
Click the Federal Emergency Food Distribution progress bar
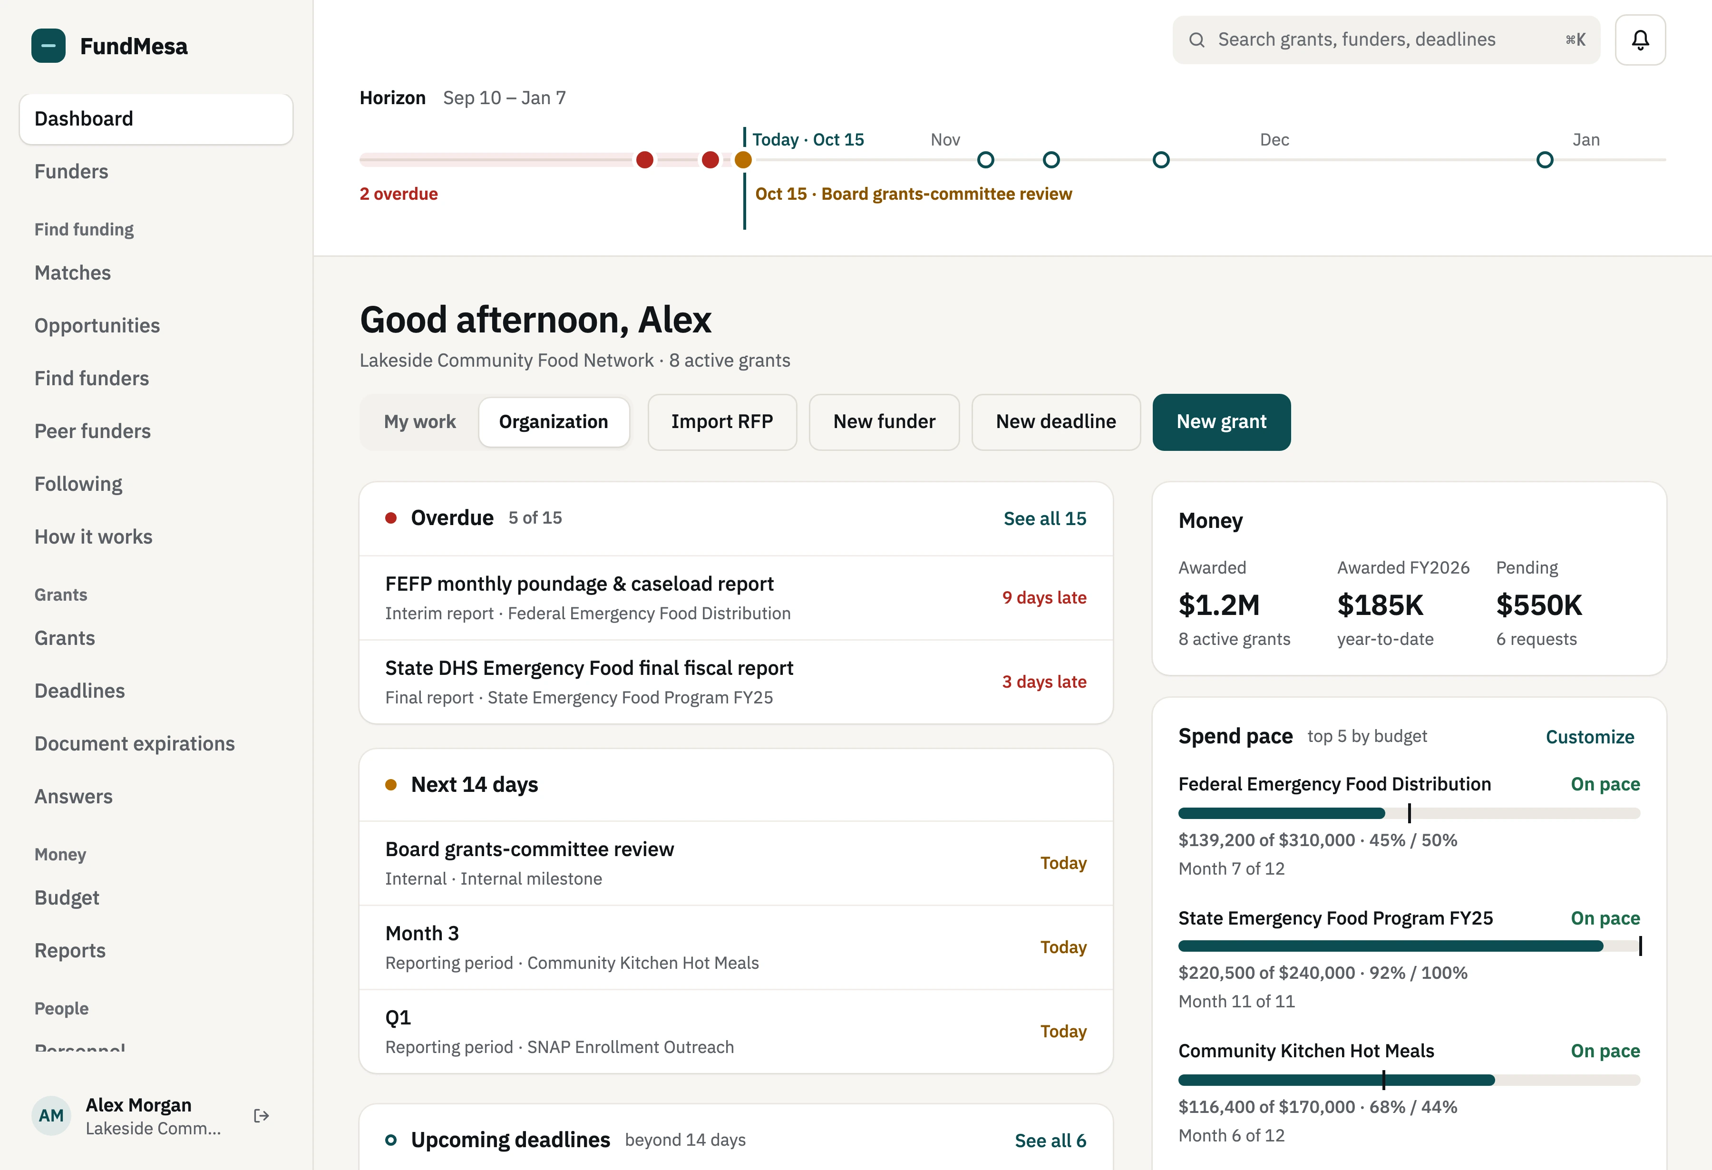point(1409,813)
